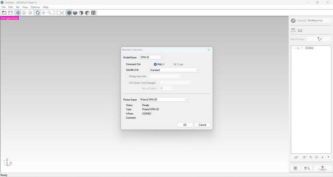Viewport: 333px width, 177px height.
Task: Activate the Zoom magnifier tool
Action: (50, 13)
